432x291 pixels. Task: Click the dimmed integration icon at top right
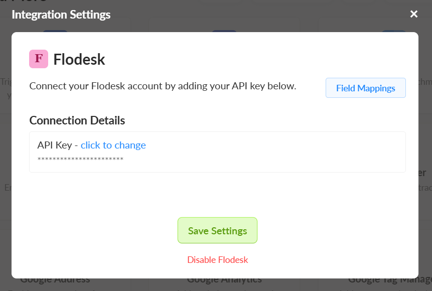(x=394, y=31)
